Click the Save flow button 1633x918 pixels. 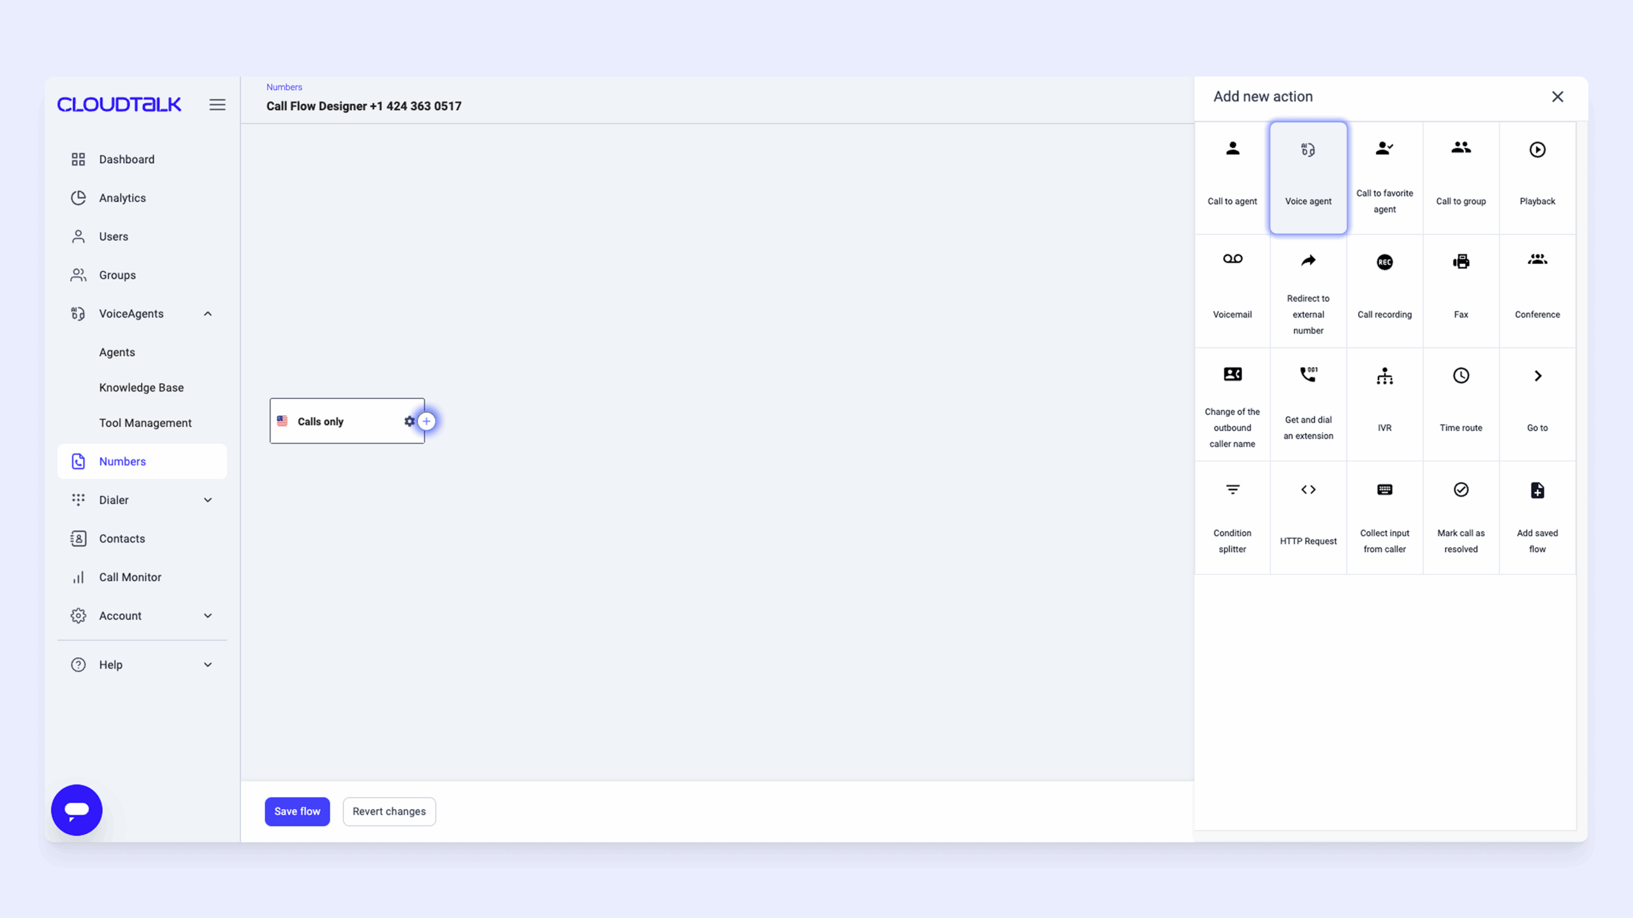click(x=297, y=811)
